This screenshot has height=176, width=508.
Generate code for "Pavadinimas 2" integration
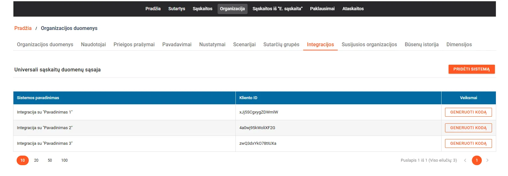point(468,128)
